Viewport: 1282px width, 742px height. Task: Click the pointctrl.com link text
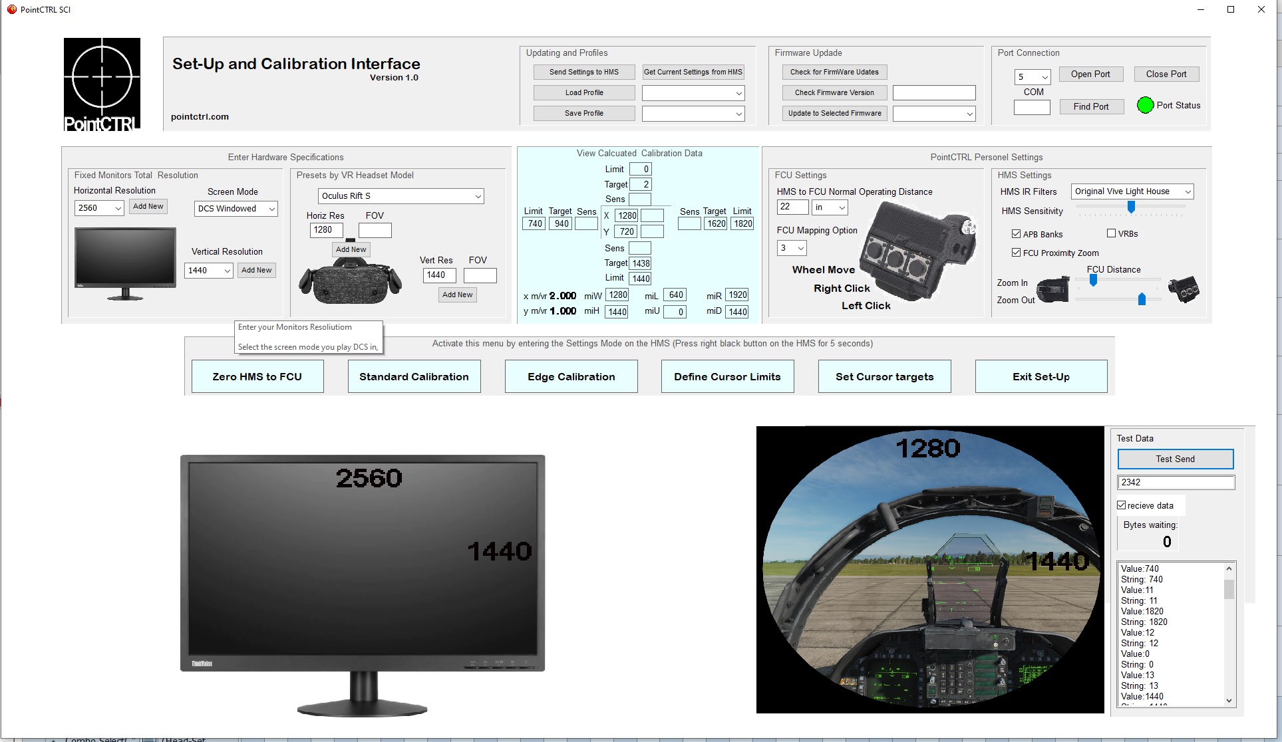(200, 116)
